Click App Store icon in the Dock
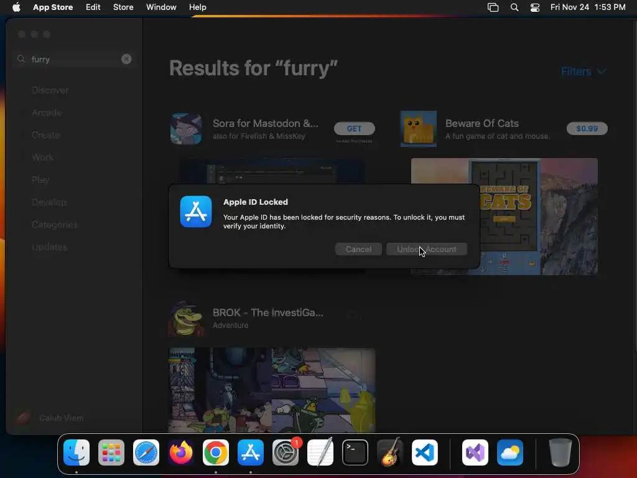The height and width of the screenshot is (478, 637). click(x=251, y=452)
